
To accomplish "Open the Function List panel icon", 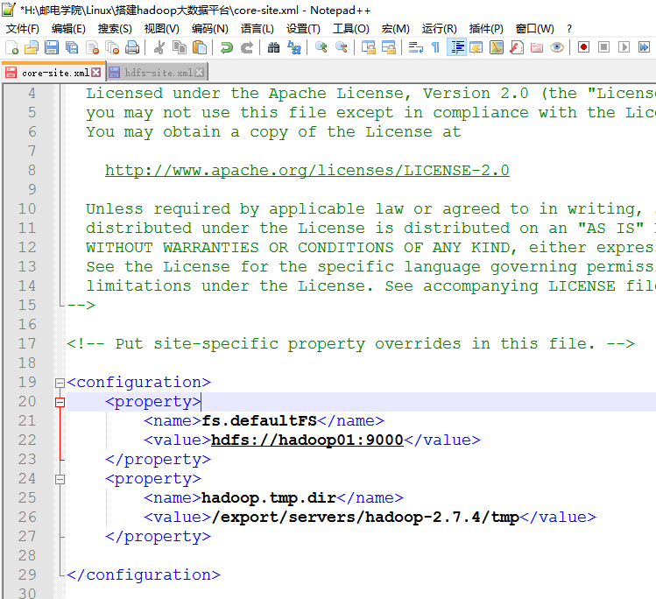I will pyautogui.click(x=517, y=47).
